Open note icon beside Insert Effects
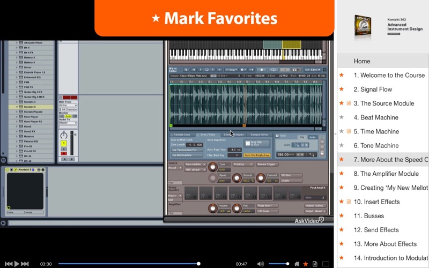The width and height of the screenshot is (429, 268). (x=349, y=202)
